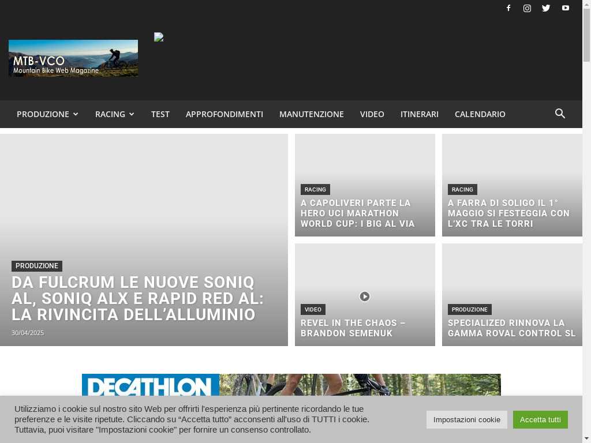Expand the Racing menu chevron
Image resolution: width=591 pixels, height=443 pixels.
[x=132, y=114]
